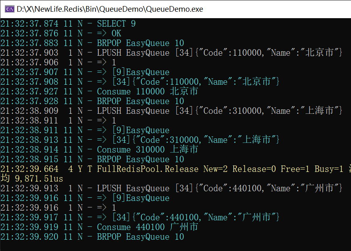Click BRPOP EasyQueue 10 line at 21:32:37.883

click(92, 43)
